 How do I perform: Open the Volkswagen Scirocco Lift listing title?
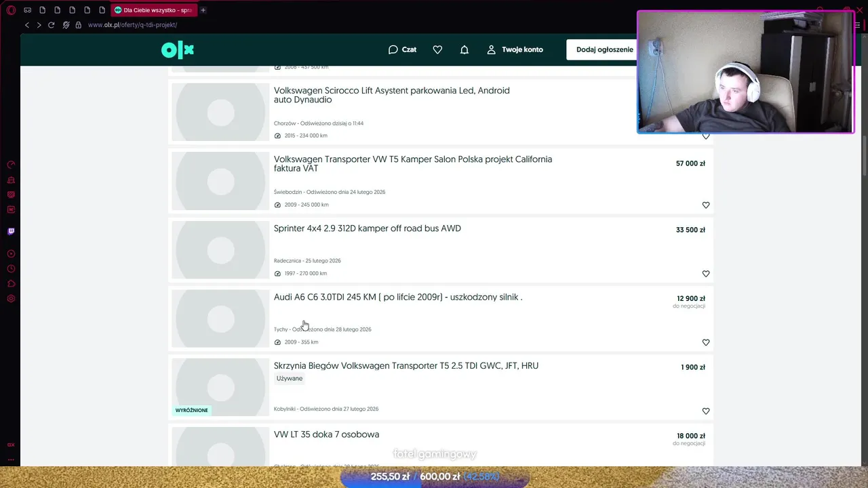392,95
